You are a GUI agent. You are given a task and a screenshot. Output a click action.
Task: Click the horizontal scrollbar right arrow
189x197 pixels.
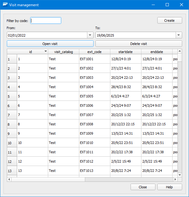(x=175, y=179)
